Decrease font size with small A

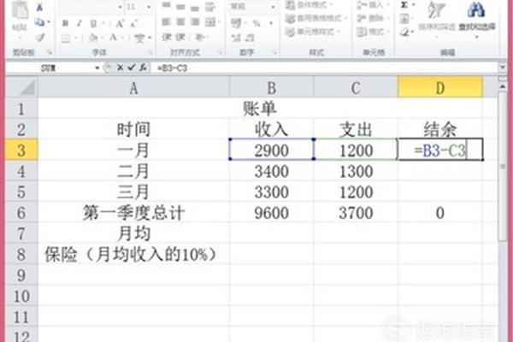(133, 24)
